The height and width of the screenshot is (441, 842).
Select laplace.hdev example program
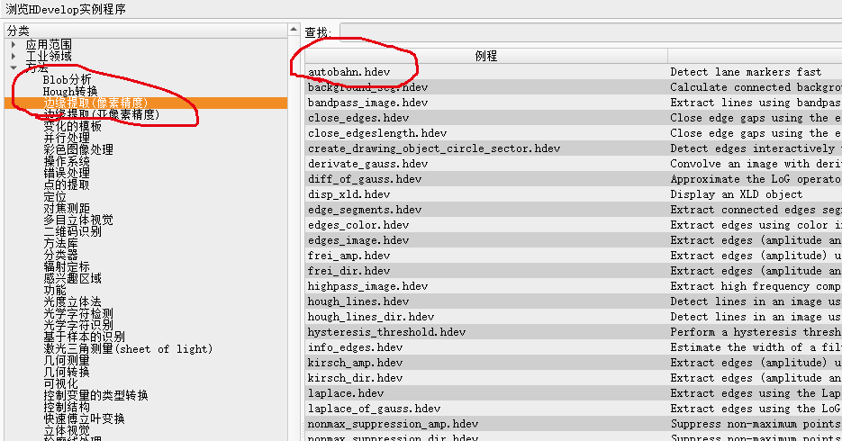click(345, 393)
